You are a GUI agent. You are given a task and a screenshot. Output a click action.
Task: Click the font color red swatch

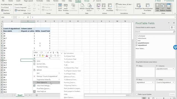click(x=47, y=56)
